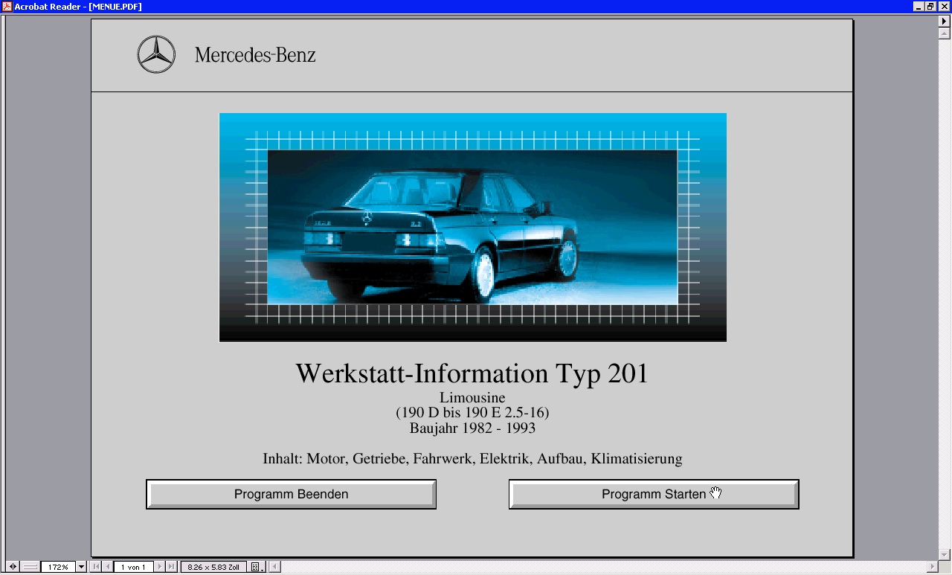Screen dimensions: 952x575
Task: Click the 'Inhalt: Motor, Getriebe...' line
Action: (472, 459)
